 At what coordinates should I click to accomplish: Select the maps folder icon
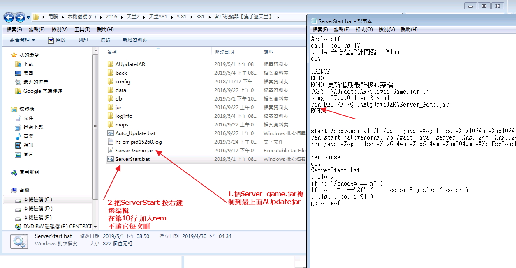pos(110,125)
